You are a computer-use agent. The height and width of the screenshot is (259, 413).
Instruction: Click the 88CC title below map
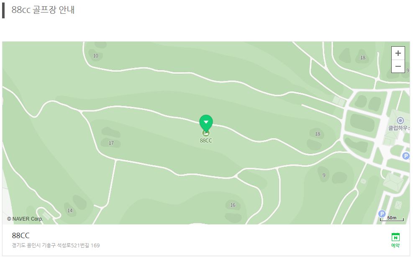[x=21, y=235]
